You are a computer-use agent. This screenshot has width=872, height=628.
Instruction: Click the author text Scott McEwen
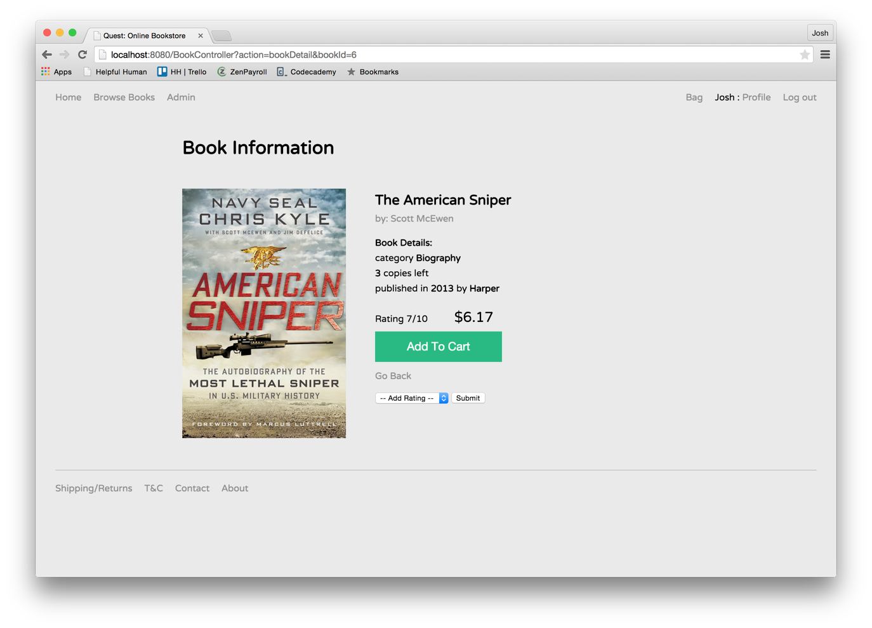point(421,218)
